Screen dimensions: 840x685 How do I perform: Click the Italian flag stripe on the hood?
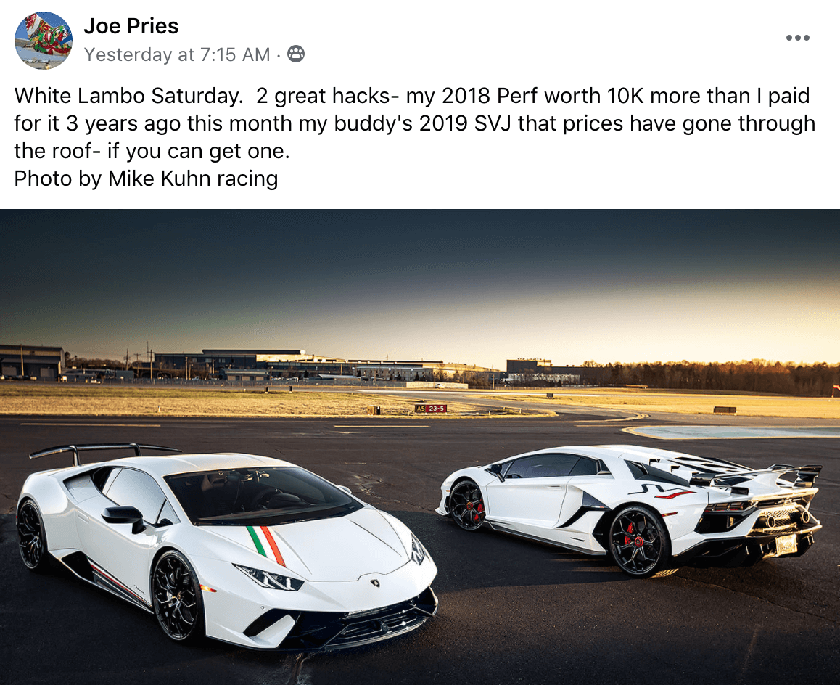[x=265, y=544]
